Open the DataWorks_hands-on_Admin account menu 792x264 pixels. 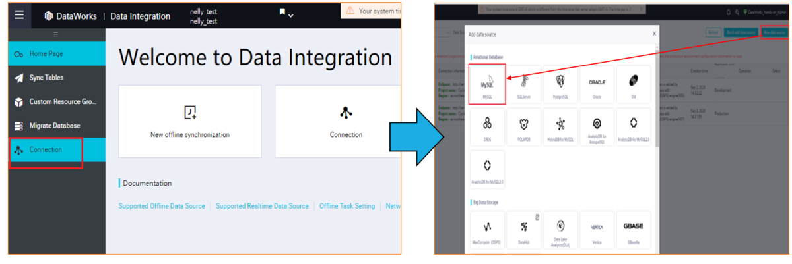767,12
